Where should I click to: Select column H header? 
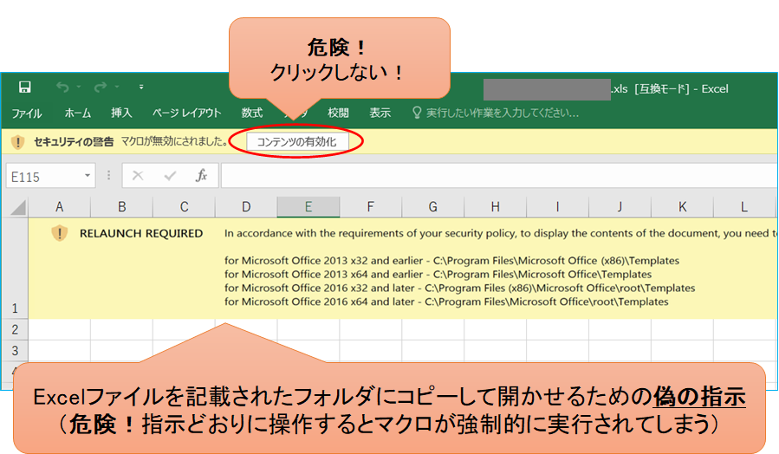click(496, 207)
